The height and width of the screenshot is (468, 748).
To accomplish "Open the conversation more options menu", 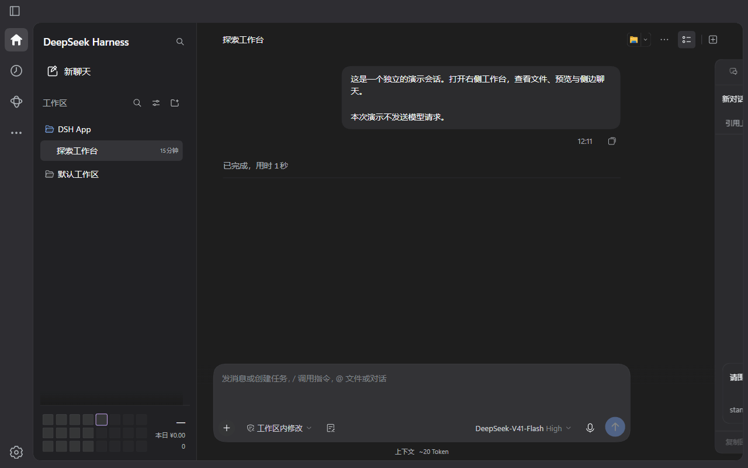I will point(664,40).
